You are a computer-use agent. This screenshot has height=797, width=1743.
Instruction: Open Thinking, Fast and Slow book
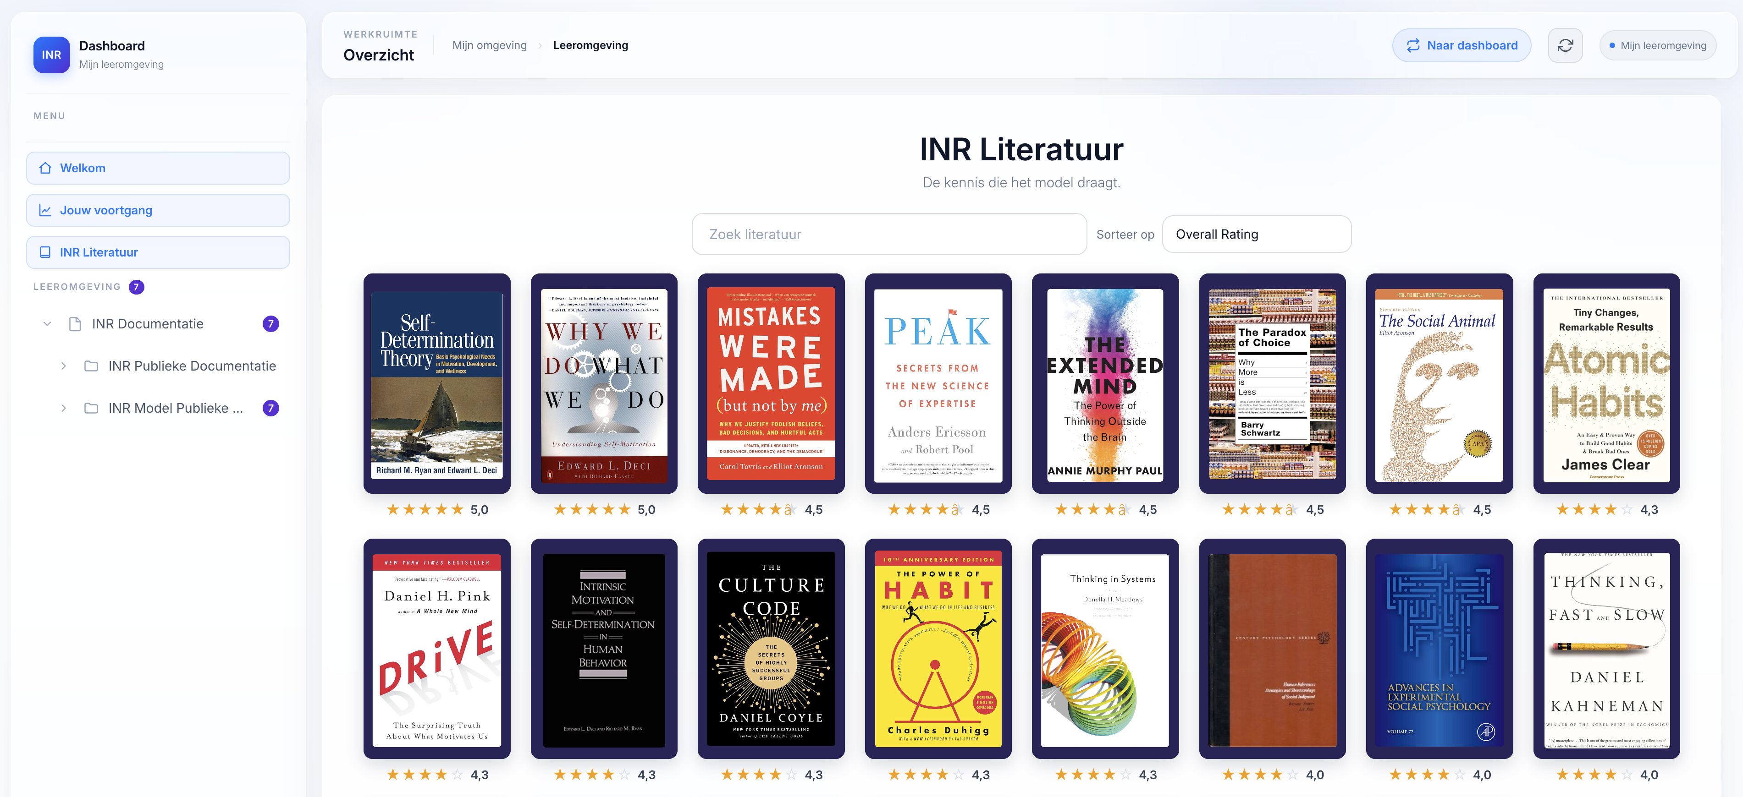click(1606, 649)
